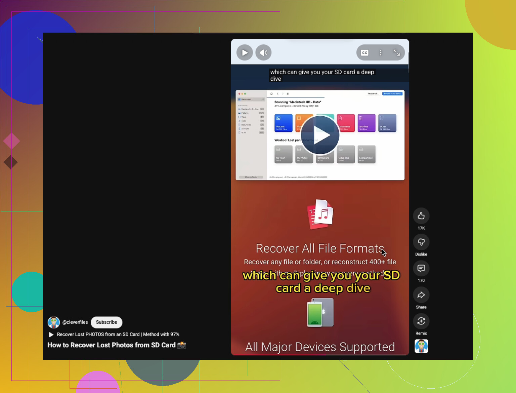
Task: Open the cleverfiles channel avatar
Action: tap(54, 322)
